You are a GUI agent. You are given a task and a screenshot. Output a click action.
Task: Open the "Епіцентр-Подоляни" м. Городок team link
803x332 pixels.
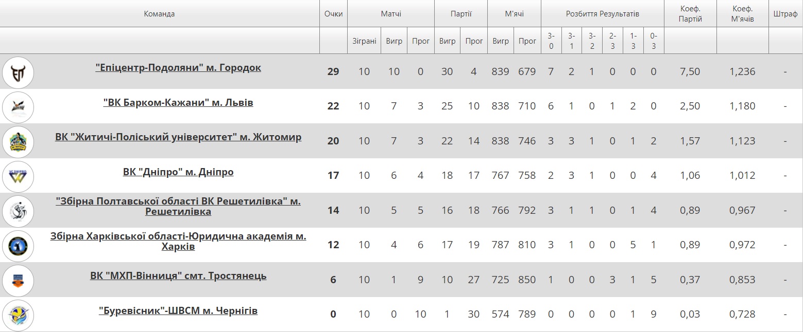[x=178, y=68]
